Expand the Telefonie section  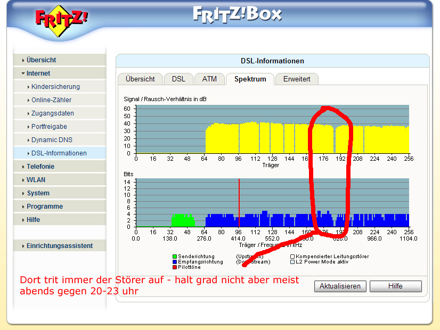pos(60,166)
